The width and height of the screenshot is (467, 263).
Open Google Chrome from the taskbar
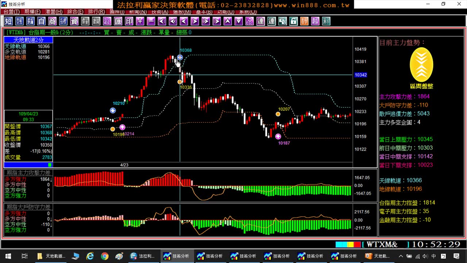[x=105, y=256]
